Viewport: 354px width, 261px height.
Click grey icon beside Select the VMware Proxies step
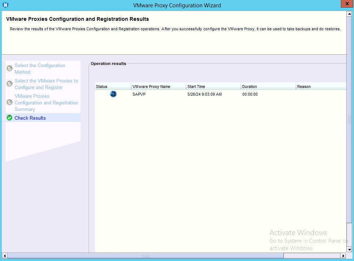[10, 84]
